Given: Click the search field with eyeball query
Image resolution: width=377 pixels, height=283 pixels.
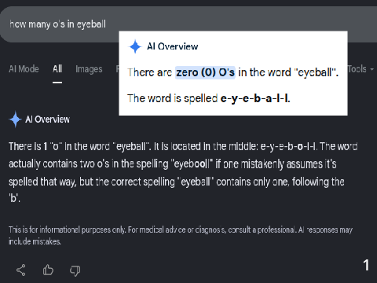Looking at the screenshot, I should click(x=188, y=24).
